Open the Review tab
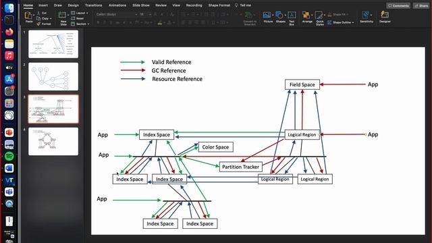This screenshot has width=432, height=243. (161, 5)
